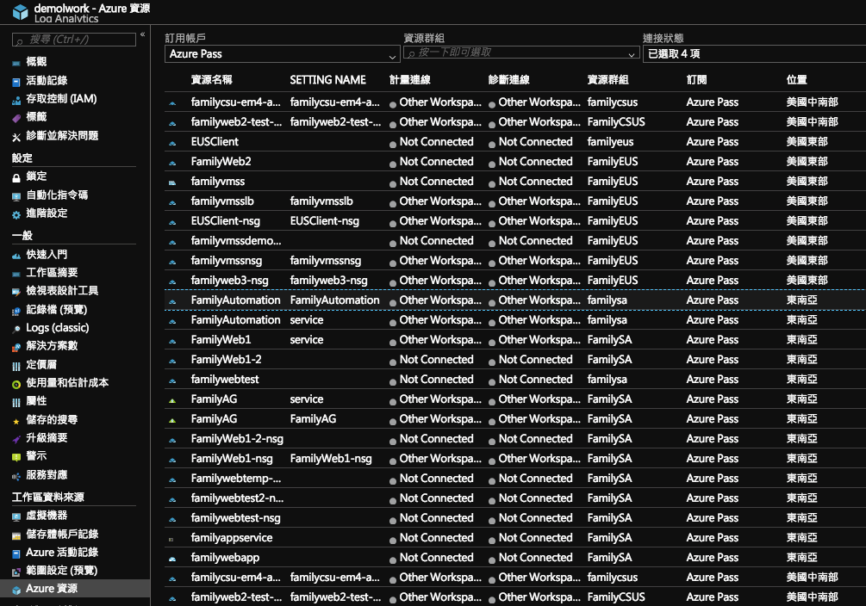The width and height of the screenshot is (866, 606).
Task: Click the 使用量和估計成本 icon
Action: click(x=16, y=384)
